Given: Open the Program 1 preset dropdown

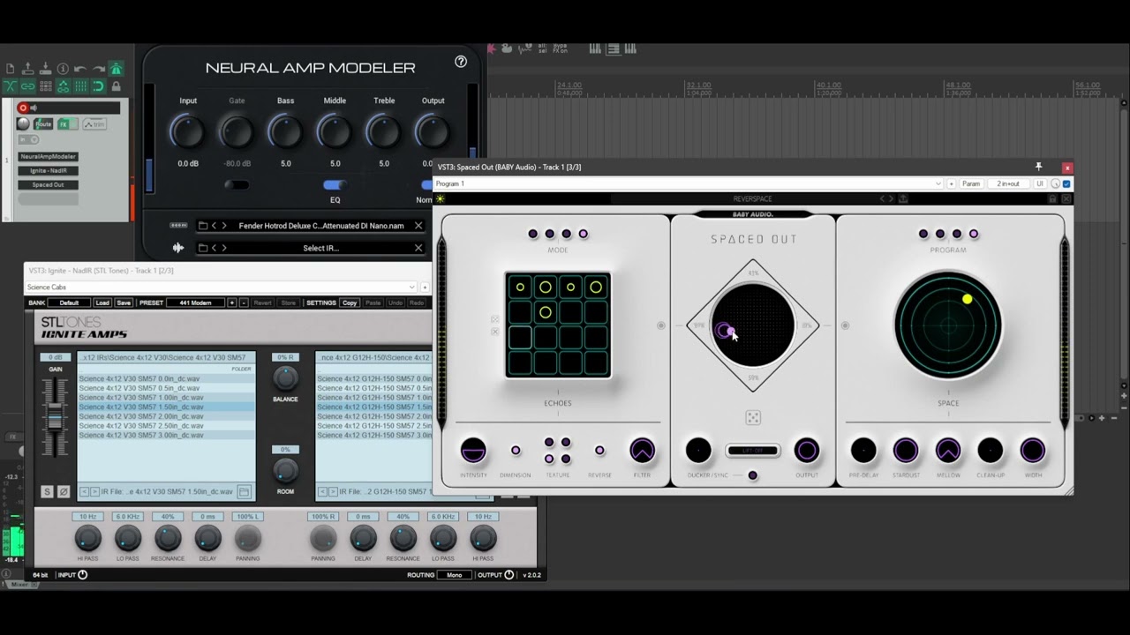Looking at the screenshot, I should pos(689,183).
